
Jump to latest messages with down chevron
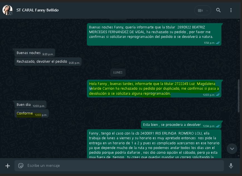[x=232, y=149]
